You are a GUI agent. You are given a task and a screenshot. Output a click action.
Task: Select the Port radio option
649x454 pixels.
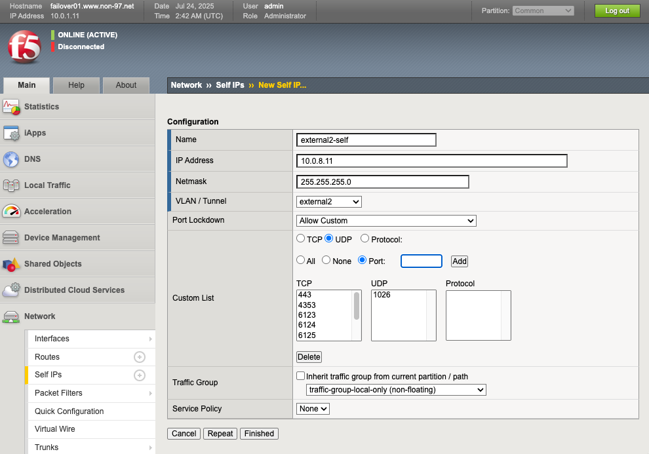(362, 260)
